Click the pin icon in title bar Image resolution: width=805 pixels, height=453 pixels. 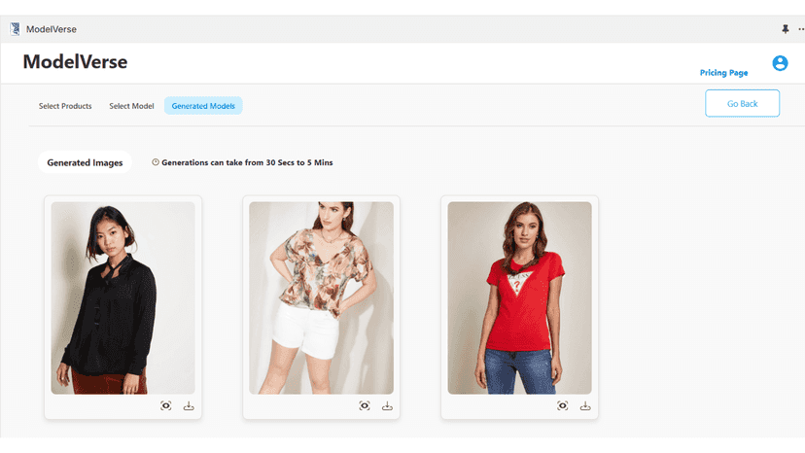coord(786,29)
